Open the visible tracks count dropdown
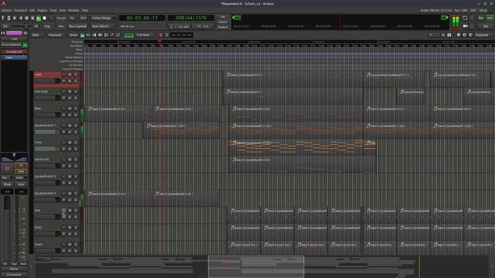 pyautogui.click(x=434, y=35)
